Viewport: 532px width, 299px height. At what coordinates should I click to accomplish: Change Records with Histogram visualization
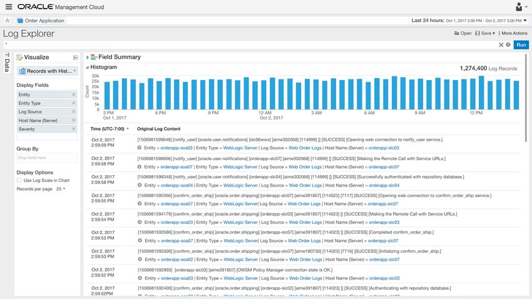48,71
